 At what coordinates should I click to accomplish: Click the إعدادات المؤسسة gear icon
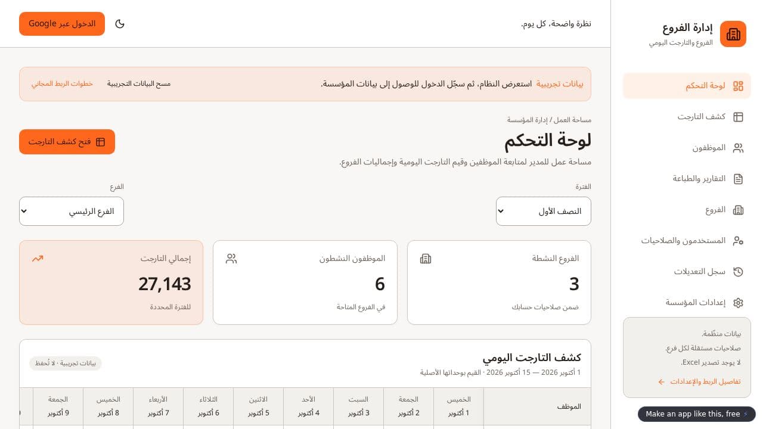pyautogui.click(x=738, y=303)
